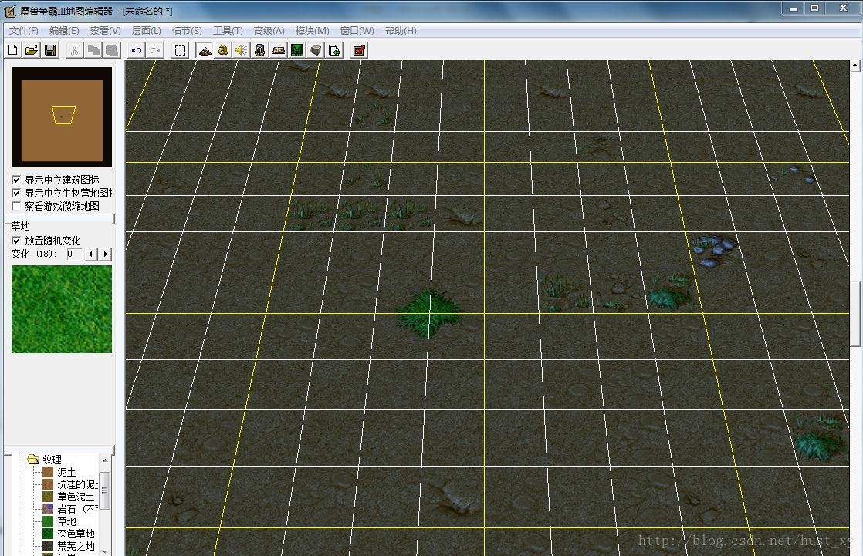This screenshot has height=556, width=863.
Task: Select the 岩石 texture item
Action: (77, 509)
